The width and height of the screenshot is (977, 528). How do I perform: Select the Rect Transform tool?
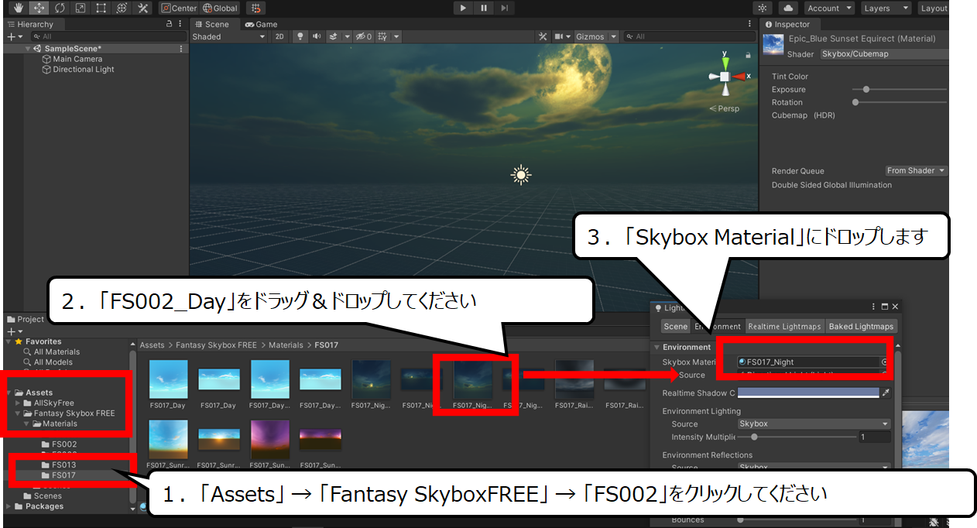pos(101,8)
